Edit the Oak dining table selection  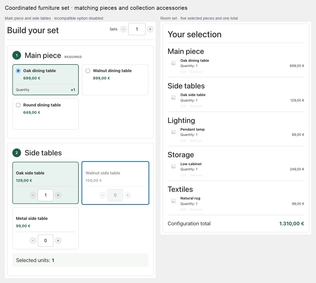pyautogui.click(x=184, y=72)
